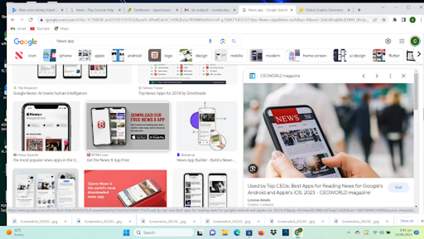Select the 'ui design' filter chip

tap(351, 56)
